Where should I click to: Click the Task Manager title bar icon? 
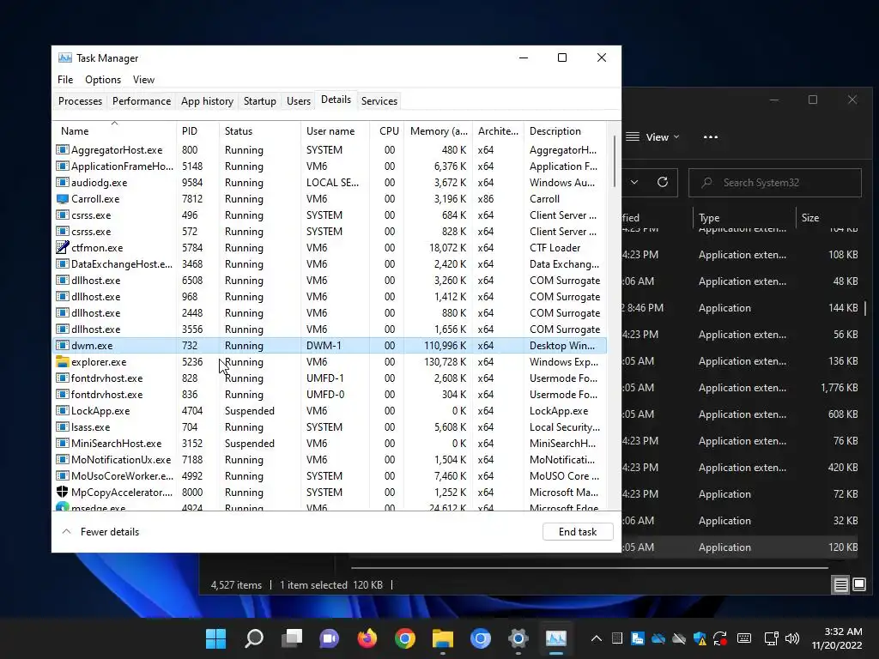pyautogui.click(x=65, y=58)
